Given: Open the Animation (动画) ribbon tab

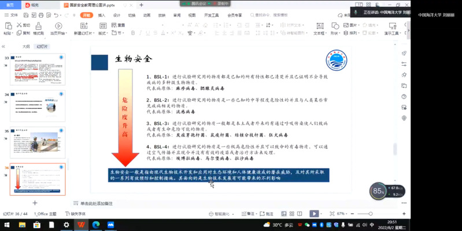Looking at the screenshot, I should click(x=147, y=16).
